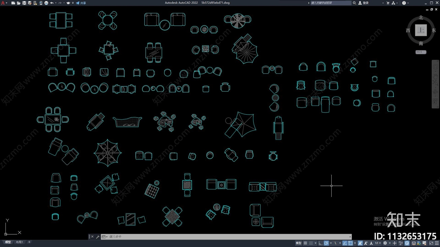Open the Help question mark icon
The height and width of the screenshot is (247, 440).
(x=404, y=3)
